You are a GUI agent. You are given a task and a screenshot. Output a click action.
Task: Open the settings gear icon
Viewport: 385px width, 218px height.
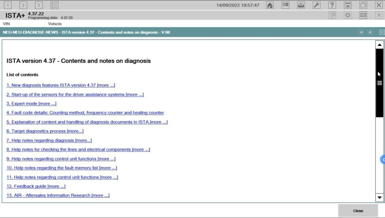pos(348,15)
